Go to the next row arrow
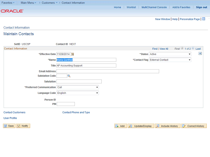This screenshot has height=157, width=210. (193, 49)
